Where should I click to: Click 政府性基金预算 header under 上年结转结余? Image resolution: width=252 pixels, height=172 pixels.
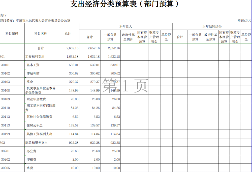coord(211,37)
